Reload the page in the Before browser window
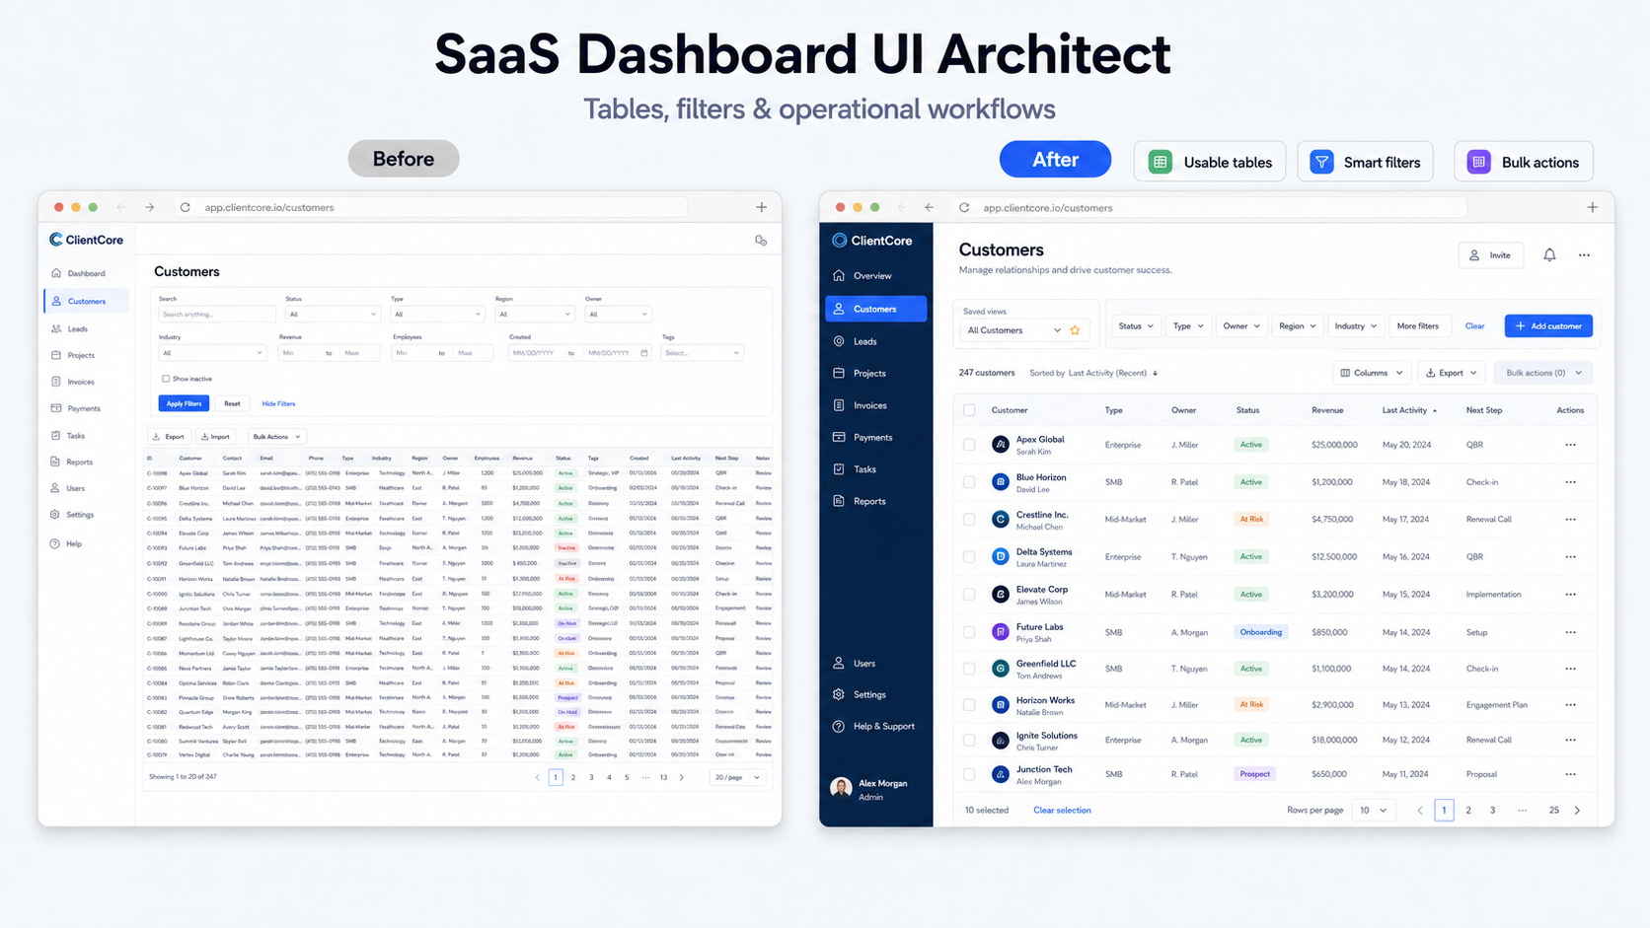Viewport: 1650px width, 928px height. tap(185, 207)
